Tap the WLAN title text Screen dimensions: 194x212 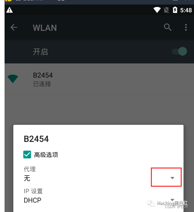coord(45,28)
